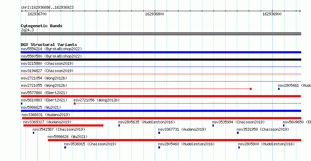Click ruler position 162936800

click(x=154, y=14)
